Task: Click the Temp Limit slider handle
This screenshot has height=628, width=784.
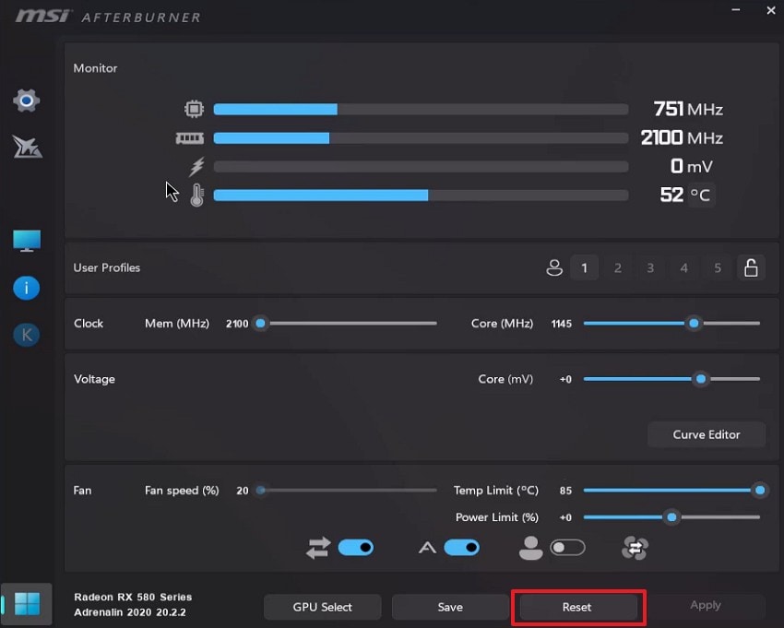Action: click(760, 490)
